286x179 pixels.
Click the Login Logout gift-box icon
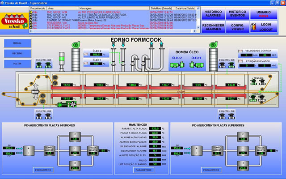253,27
